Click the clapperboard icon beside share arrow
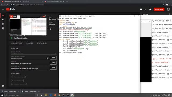The width and height of the screenshot is (172, 97). [141, 9]
